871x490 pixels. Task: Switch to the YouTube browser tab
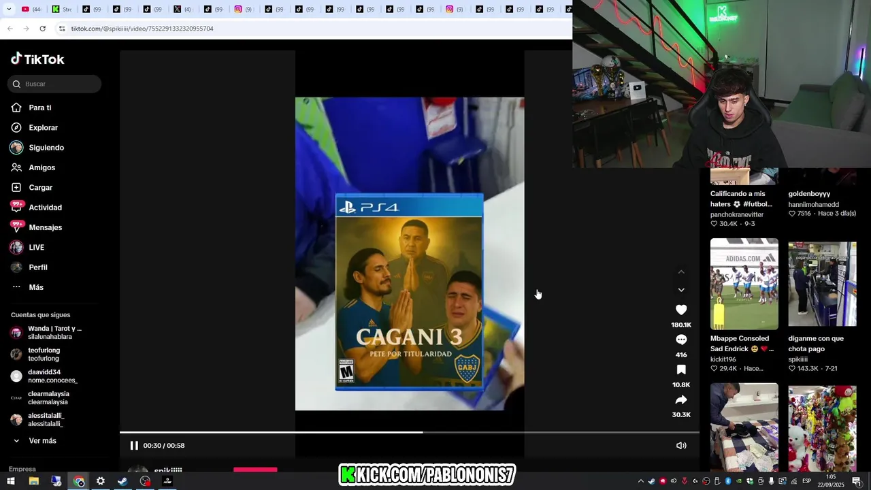tap(31, 9)
